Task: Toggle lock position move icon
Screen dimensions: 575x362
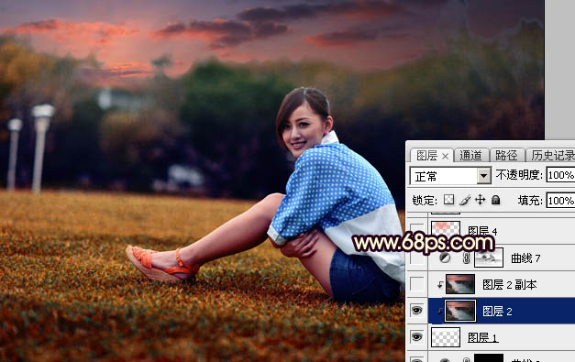Action: point(480,200)
